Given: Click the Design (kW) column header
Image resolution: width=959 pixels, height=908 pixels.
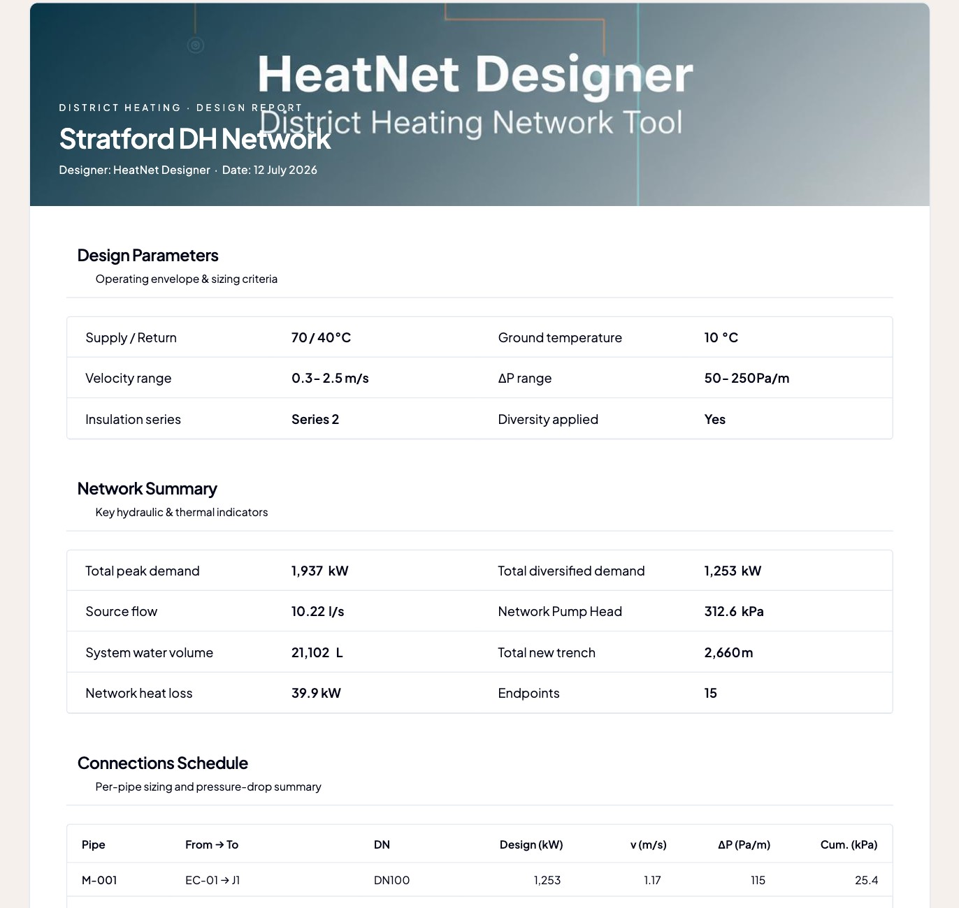Looking at the screenshot, I should coord(531,845).
